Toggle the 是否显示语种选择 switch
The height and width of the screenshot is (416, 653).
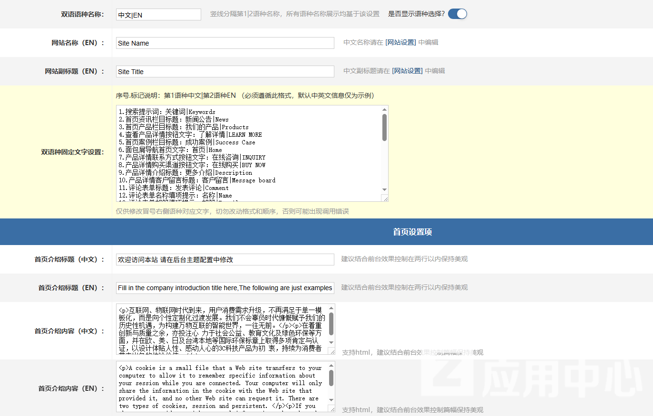[458, 14]
